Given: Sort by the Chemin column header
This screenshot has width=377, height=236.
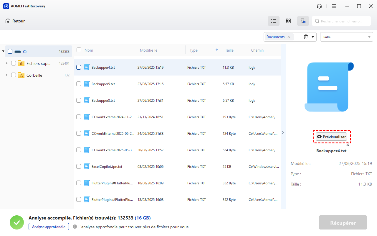Looking at the screenshot, I should [257, 50].
